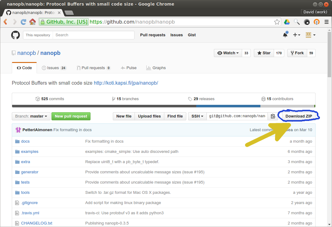This screenshot has width=332, height=227.
Task: Click the This repository search scope
Action: (38, 35)
